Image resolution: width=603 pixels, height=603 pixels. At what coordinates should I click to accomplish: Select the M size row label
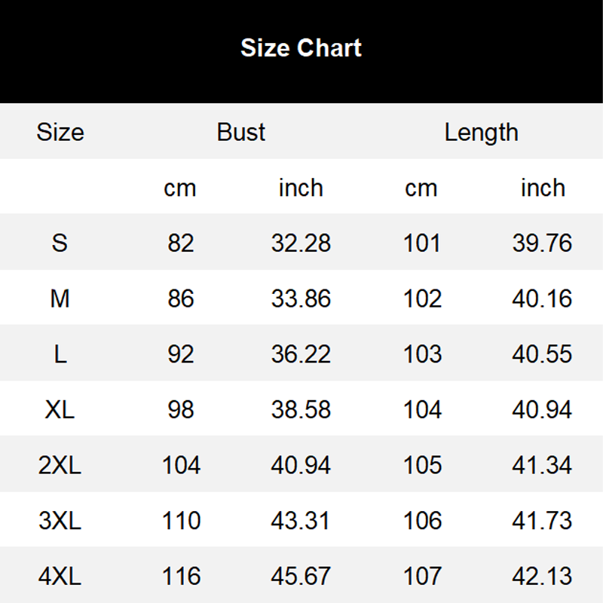point(60,298)
